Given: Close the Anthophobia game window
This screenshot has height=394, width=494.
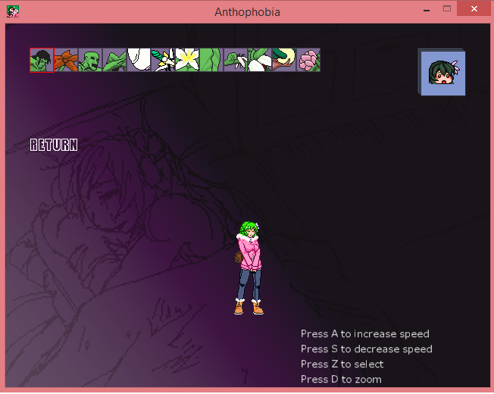Looking at the screenshot, I should pyautogui.click(x=474, y=9).
